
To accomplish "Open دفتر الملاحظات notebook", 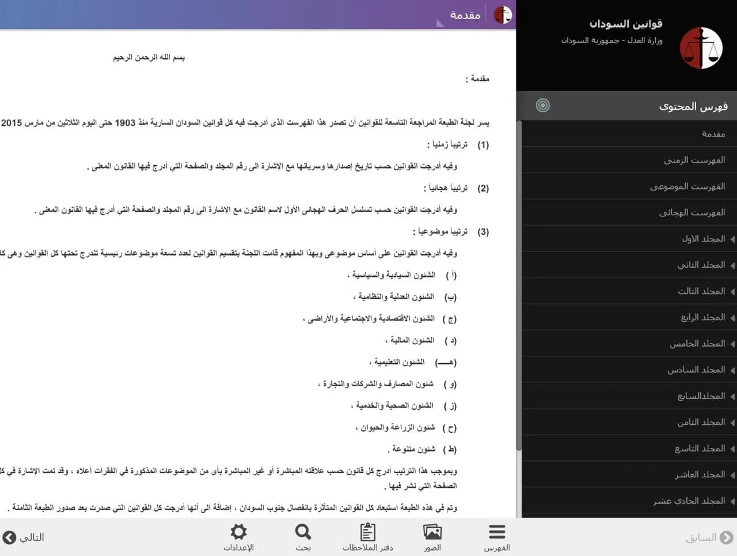I will (367, 535).
